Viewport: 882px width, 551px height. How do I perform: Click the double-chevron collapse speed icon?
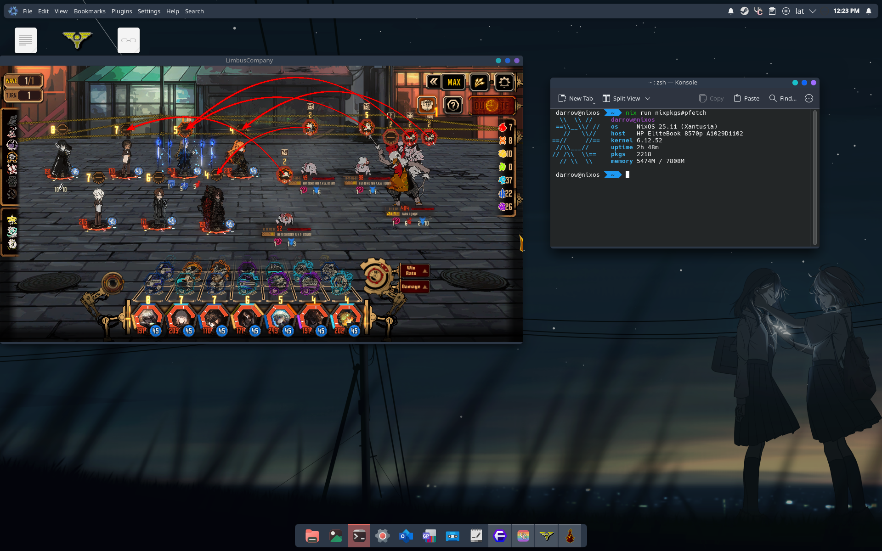coord(433,82)
